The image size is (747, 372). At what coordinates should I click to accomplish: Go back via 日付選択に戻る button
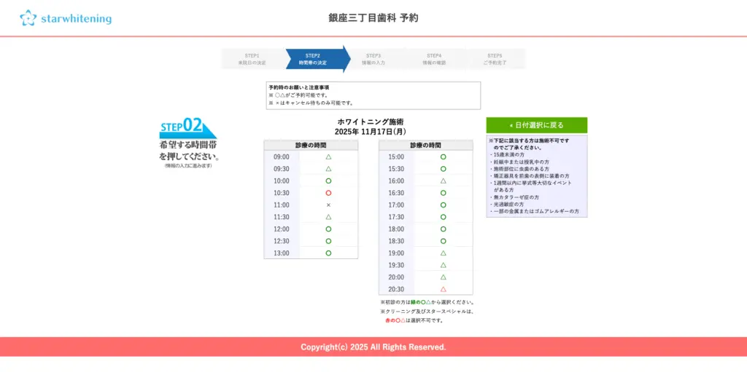click(536, 125)
